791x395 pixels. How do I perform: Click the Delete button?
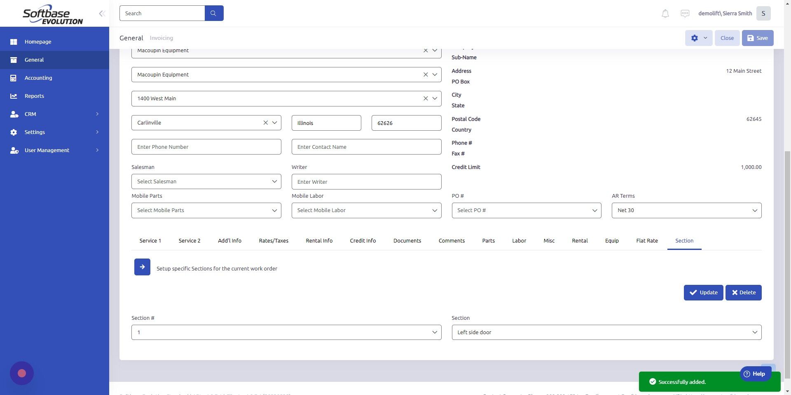click(743, 292)
